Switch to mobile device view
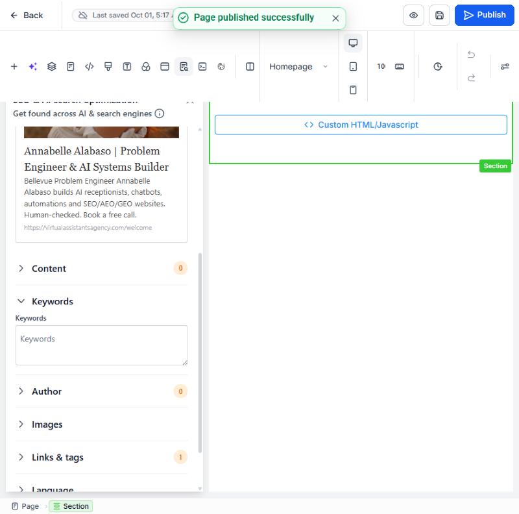Viewport: 519px width, 514px height. tap(353, 90)
